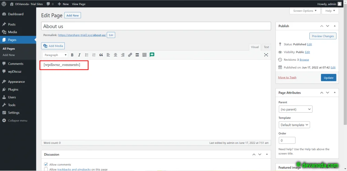Enable distraction-free writing mode
Image resolution: width=347 pixels, height=171 pixels.
(266, 55)
